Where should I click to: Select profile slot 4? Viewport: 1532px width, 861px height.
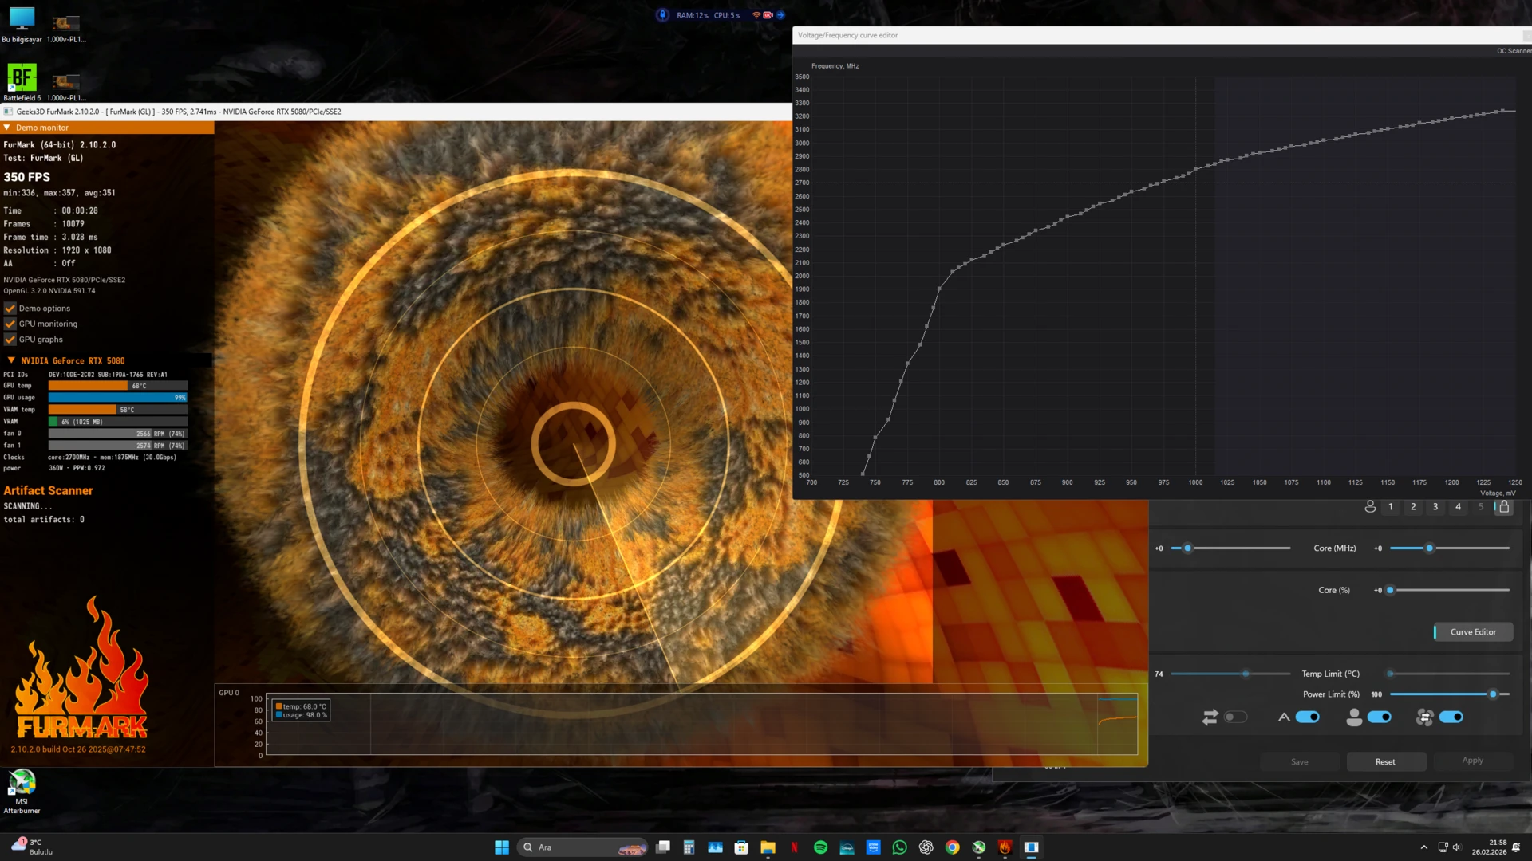tap(1458, 507)
